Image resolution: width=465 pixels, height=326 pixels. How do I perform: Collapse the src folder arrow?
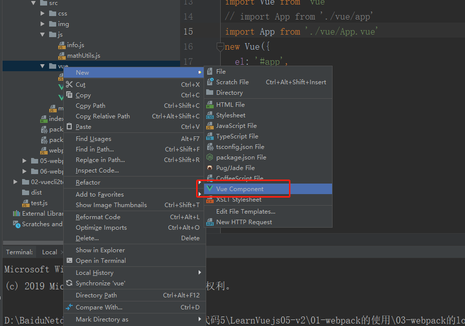tap(33, 3)
